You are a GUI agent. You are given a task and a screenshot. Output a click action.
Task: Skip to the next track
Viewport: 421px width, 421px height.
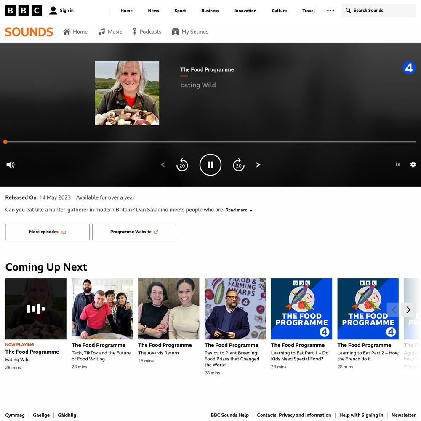pyautogui.click(x=259, y=165)
